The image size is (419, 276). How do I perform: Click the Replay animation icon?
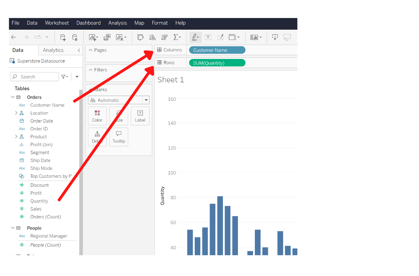point(38,37)
